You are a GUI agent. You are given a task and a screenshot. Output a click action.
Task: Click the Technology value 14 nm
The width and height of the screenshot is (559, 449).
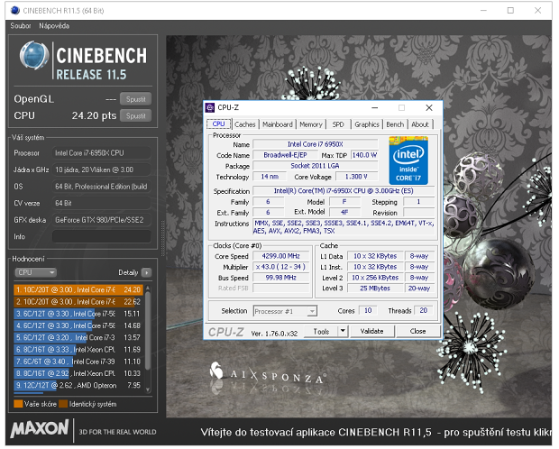[x=270, y=177]
